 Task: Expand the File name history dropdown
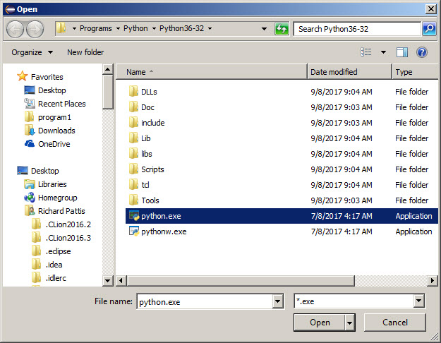coord(277,301)
